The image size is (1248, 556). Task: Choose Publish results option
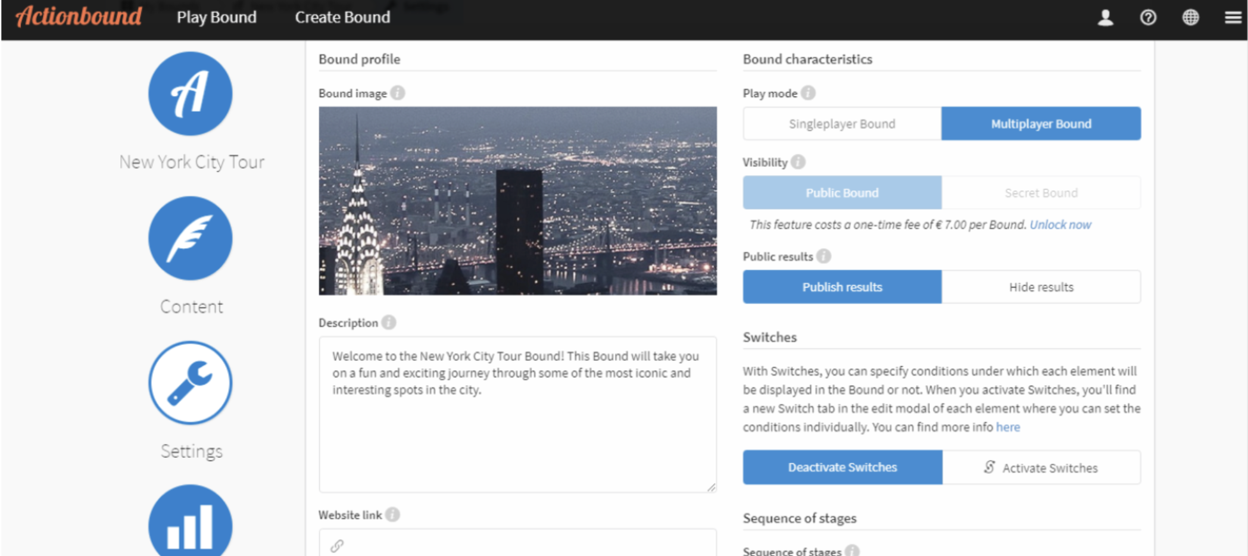tap(842, 287)
